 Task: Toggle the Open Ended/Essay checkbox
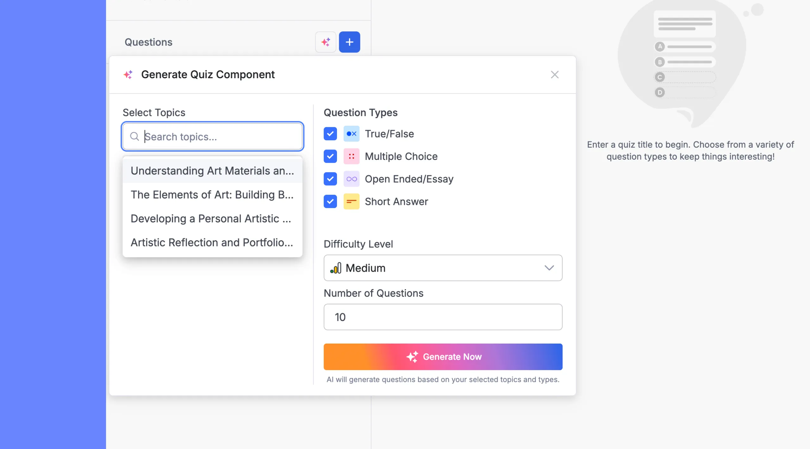[x=330, y=179]
